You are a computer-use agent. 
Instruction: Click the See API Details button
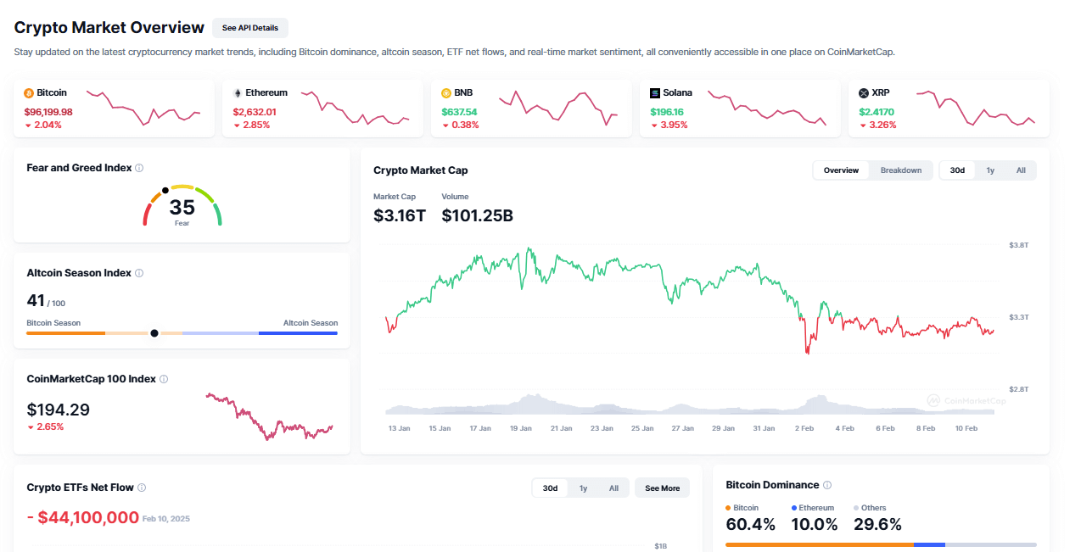pyautogui.click(x=249, y=28)
